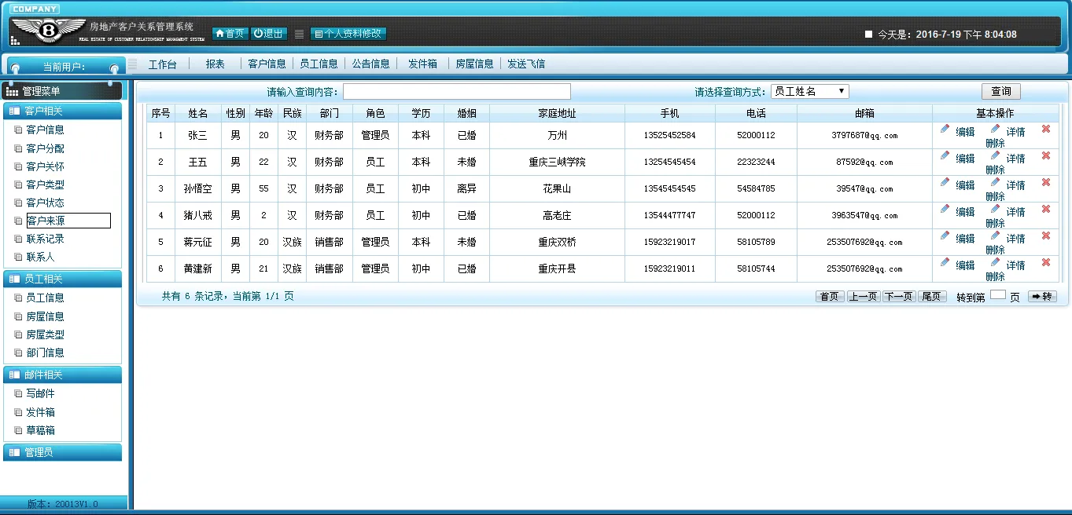This screenshot has width=1072, height=515.
Task: Click the red X delete icon for 张三
Action: click(1046, 130)
